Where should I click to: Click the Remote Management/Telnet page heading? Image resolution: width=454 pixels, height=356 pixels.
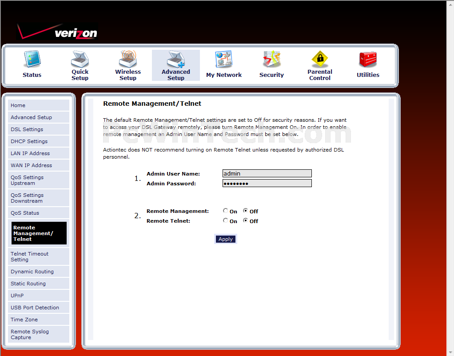pos(152,104)
